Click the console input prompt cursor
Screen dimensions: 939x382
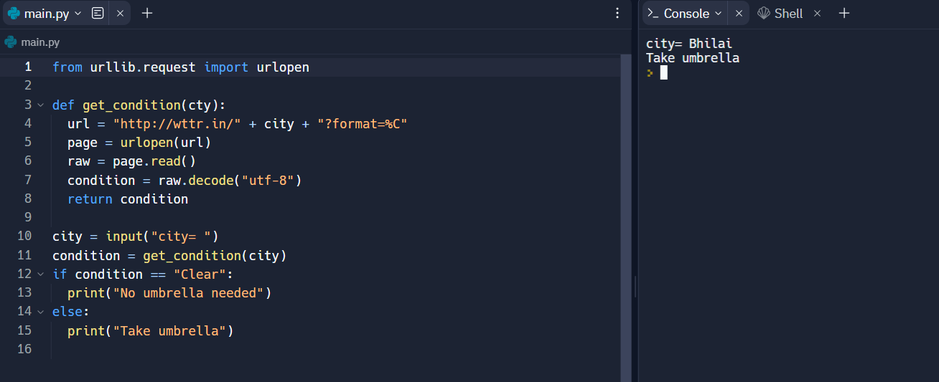pos(664,72)
